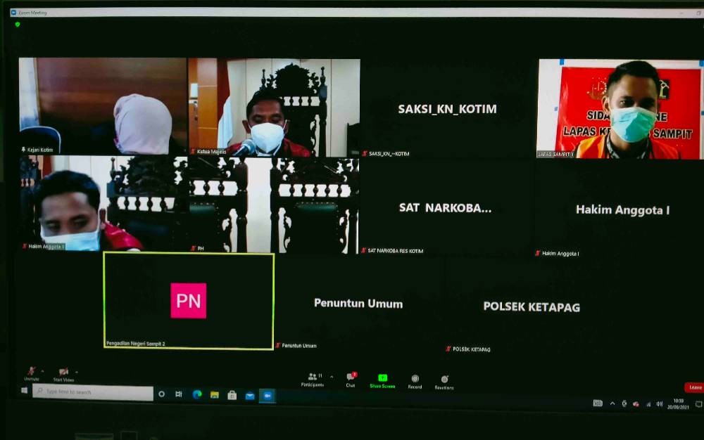
Task: Click the Cortana circle icon on taskbar
Action: coord(162,394)
